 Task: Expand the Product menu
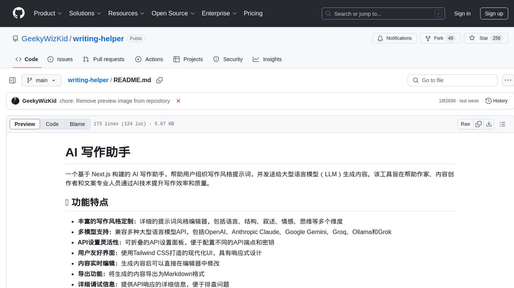pyautogui.click(x=48, y=13)
